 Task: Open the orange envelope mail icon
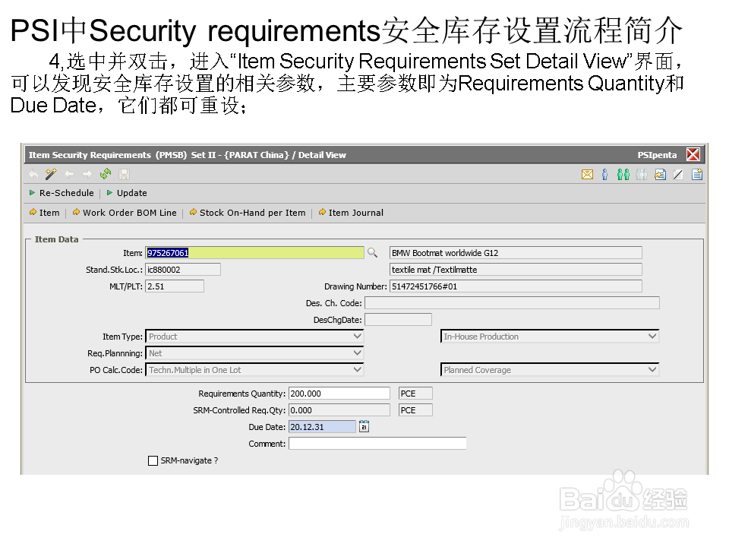point(587,175)
